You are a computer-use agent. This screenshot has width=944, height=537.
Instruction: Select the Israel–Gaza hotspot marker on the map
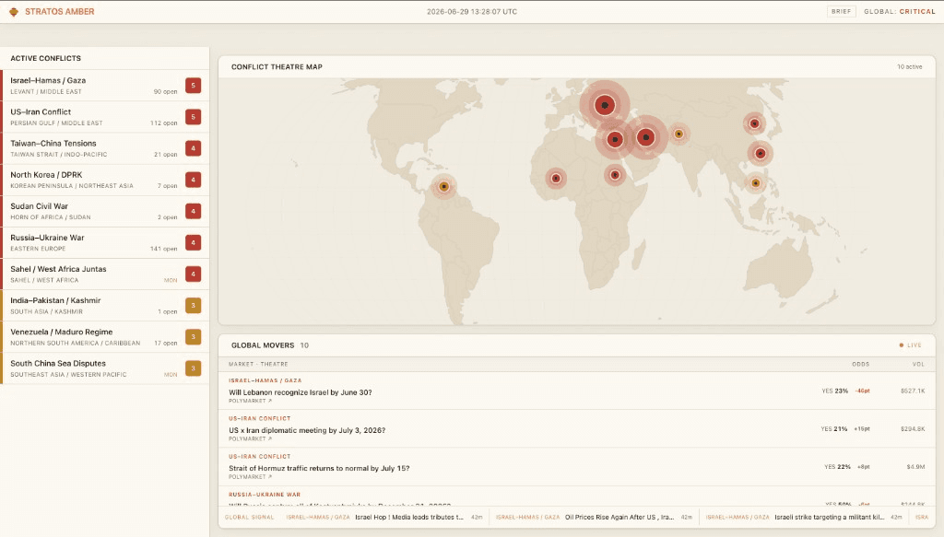[615, 139]
